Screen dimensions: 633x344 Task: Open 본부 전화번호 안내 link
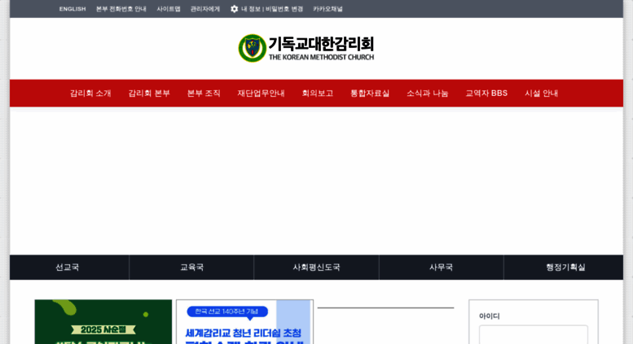pyautogui.click(x=121, y=9)
